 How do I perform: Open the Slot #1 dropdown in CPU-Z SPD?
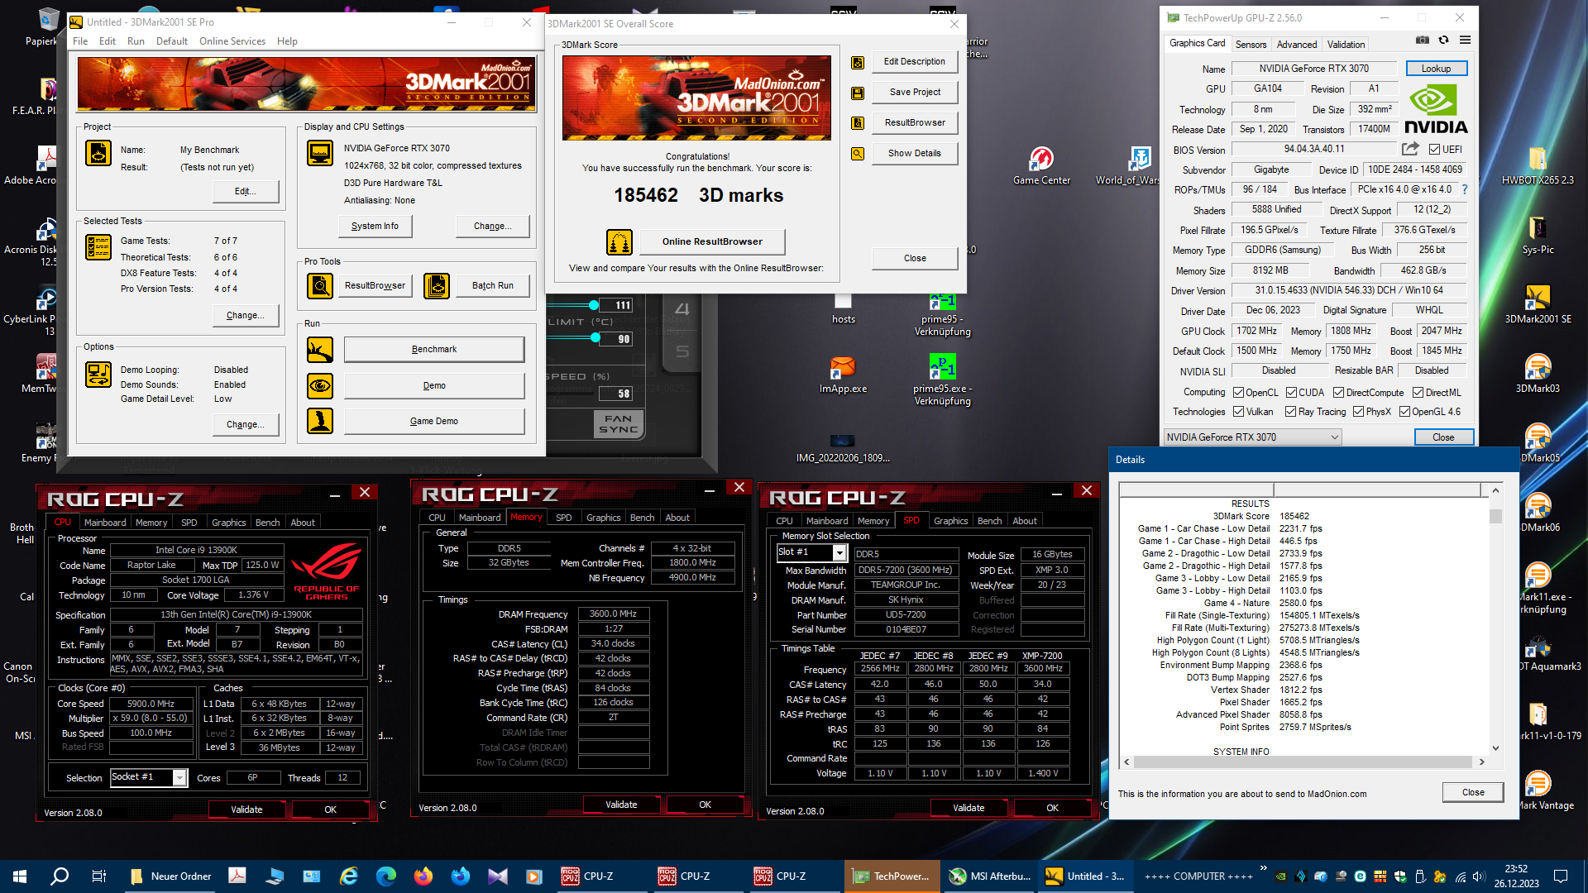[x=839, y=552]
